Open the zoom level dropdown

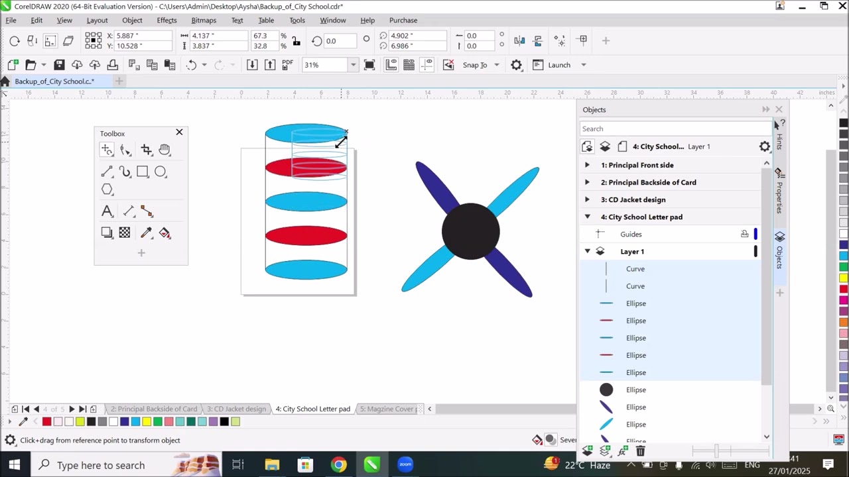click(353, 65)
